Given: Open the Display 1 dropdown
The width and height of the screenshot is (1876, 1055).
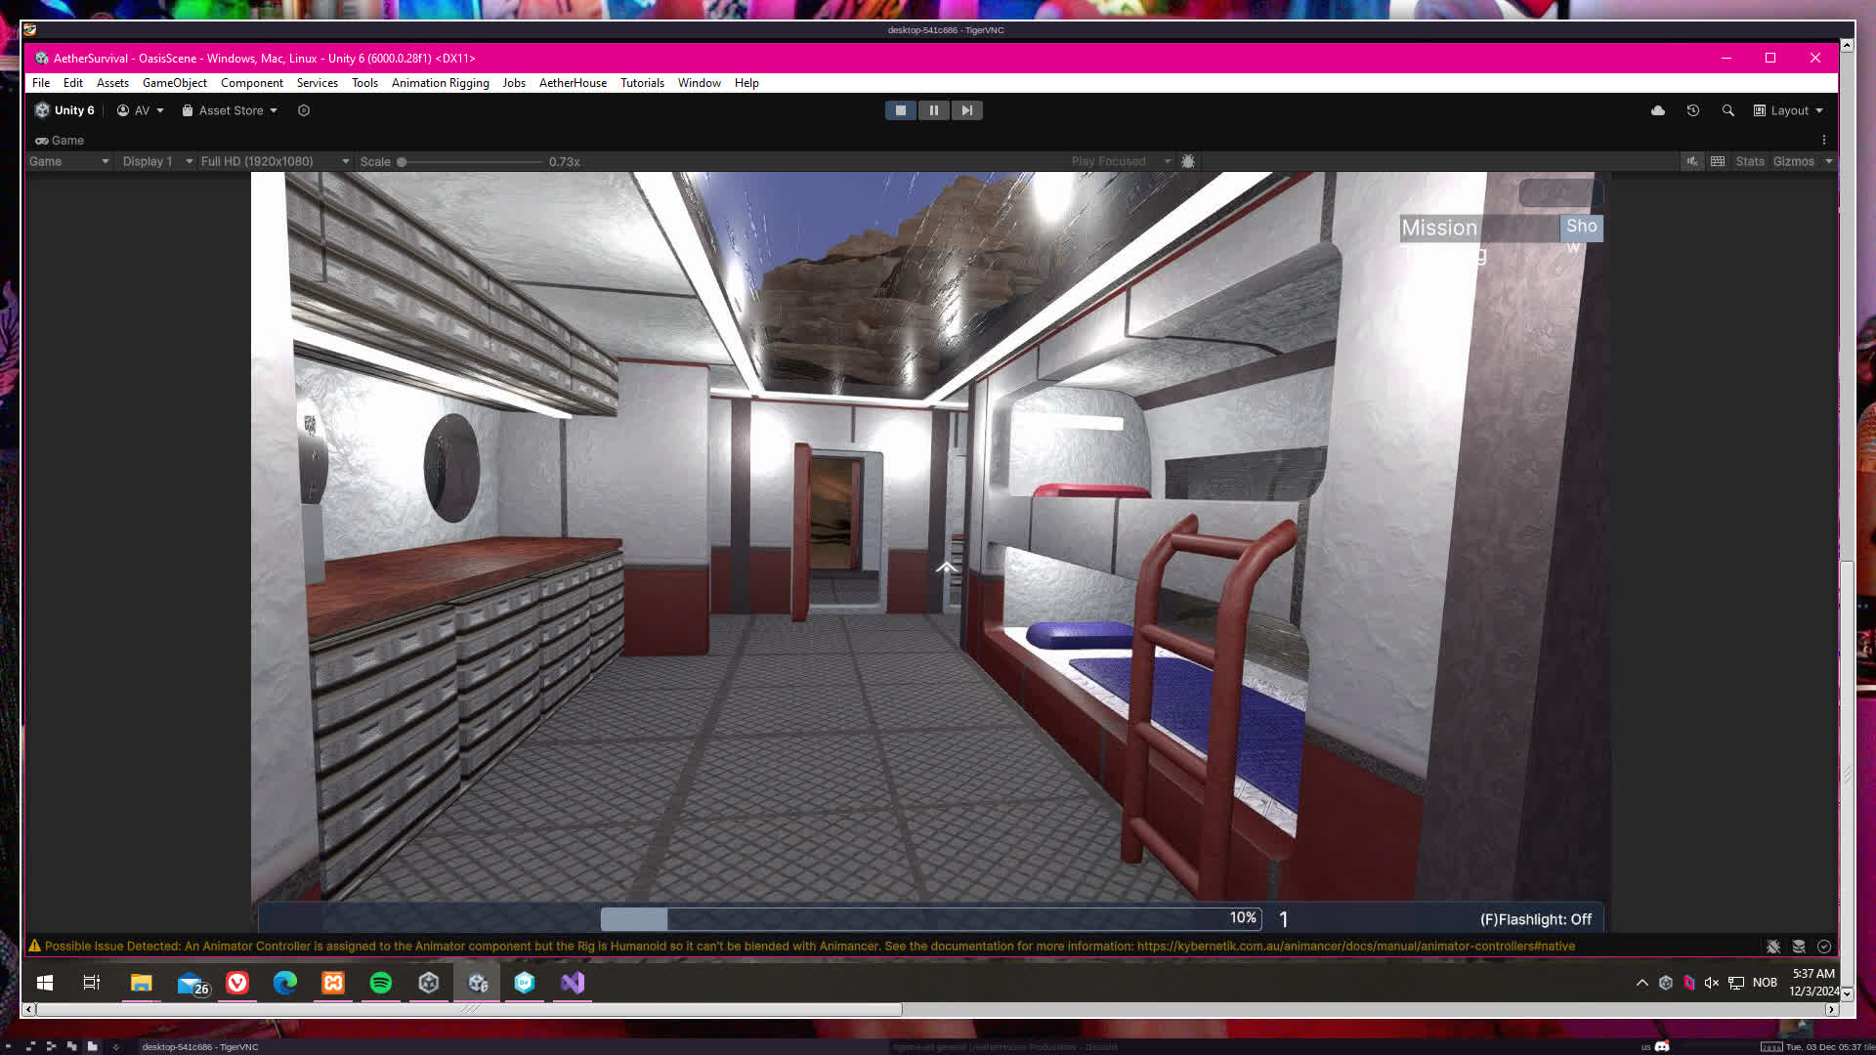Looking at the screenshot, I should tap(156, 161).
